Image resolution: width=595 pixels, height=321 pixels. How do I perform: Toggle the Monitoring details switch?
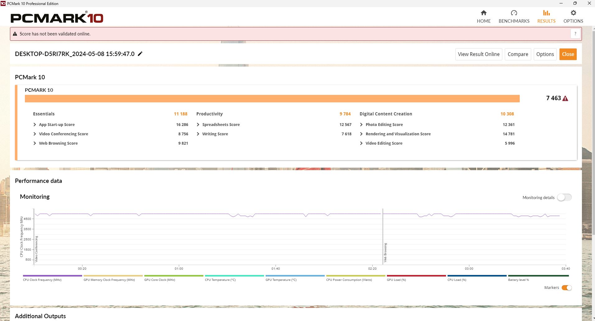click(564, 198)
